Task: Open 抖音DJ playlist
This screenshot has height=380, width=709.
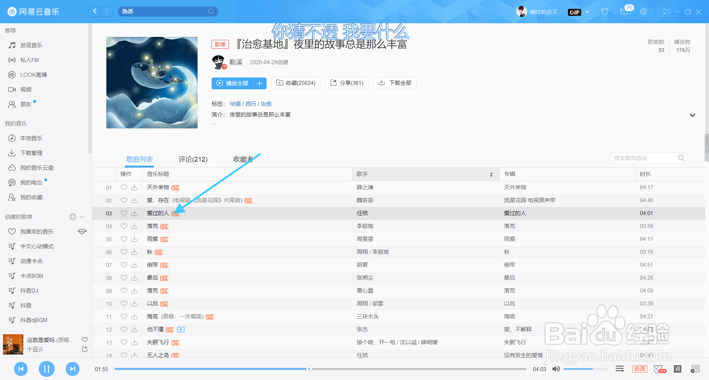Action: click(x=29, y=290)
